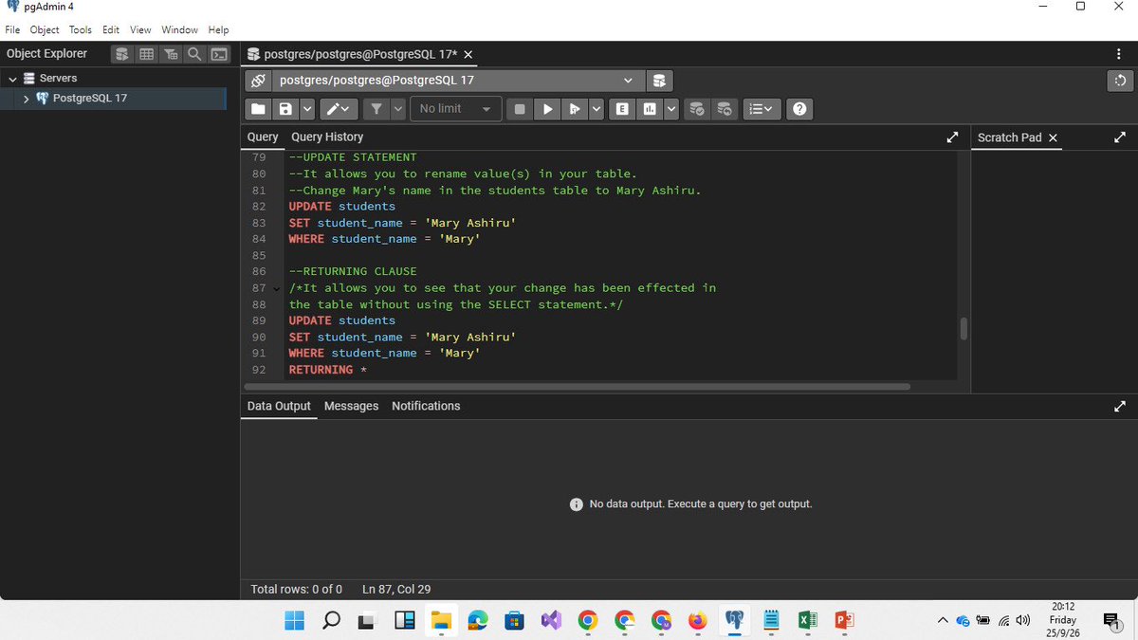
Task: Click the View Data table icon
Action: [x=147, y=54]
